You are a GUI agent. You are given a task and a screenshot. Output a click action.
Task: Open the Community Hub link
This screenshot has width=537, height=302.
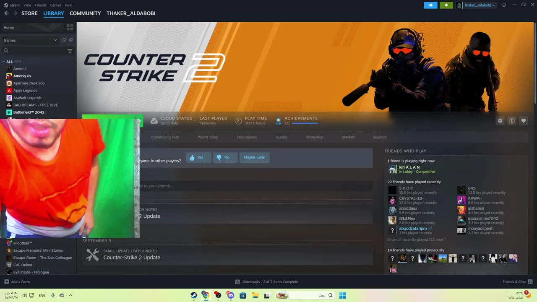coord(165,137)
